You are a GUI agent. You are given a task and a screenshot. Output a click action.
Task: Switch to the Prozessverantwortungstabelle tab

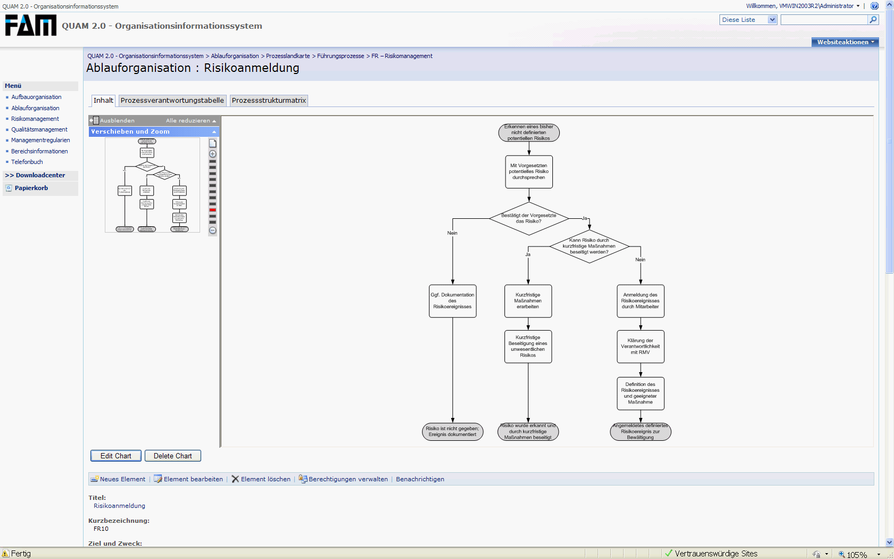pos(172,100)
